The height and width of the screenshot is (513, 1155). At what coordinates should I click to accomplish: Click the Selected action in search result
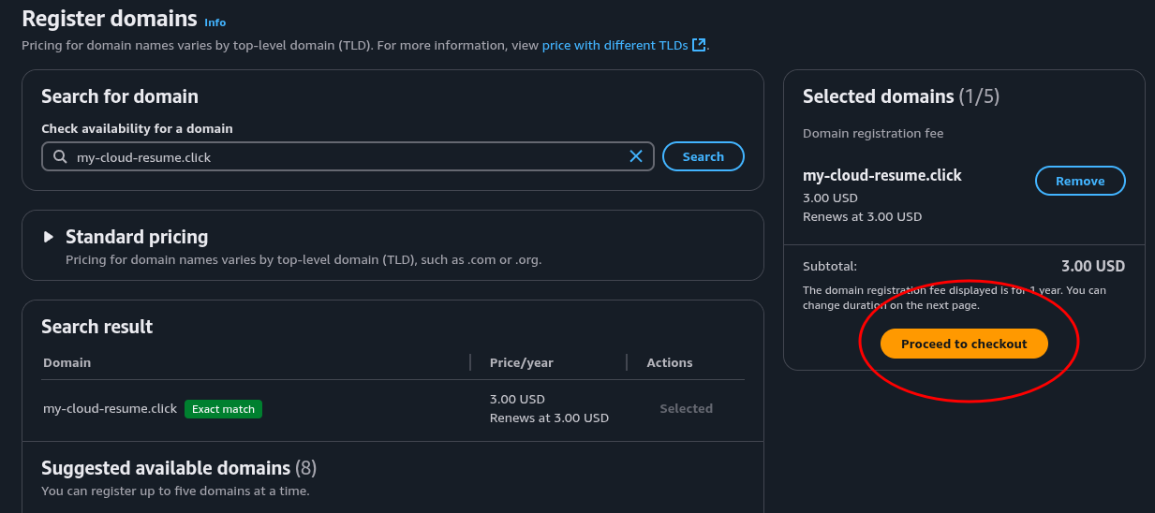point(686,409)
